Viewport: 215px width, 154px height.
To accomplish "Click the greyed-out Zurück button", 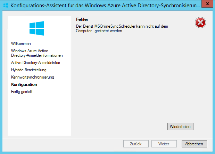I will [x=136, y=144].
